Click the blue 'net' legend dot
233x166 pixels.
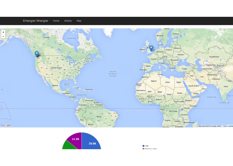(143, 146)
